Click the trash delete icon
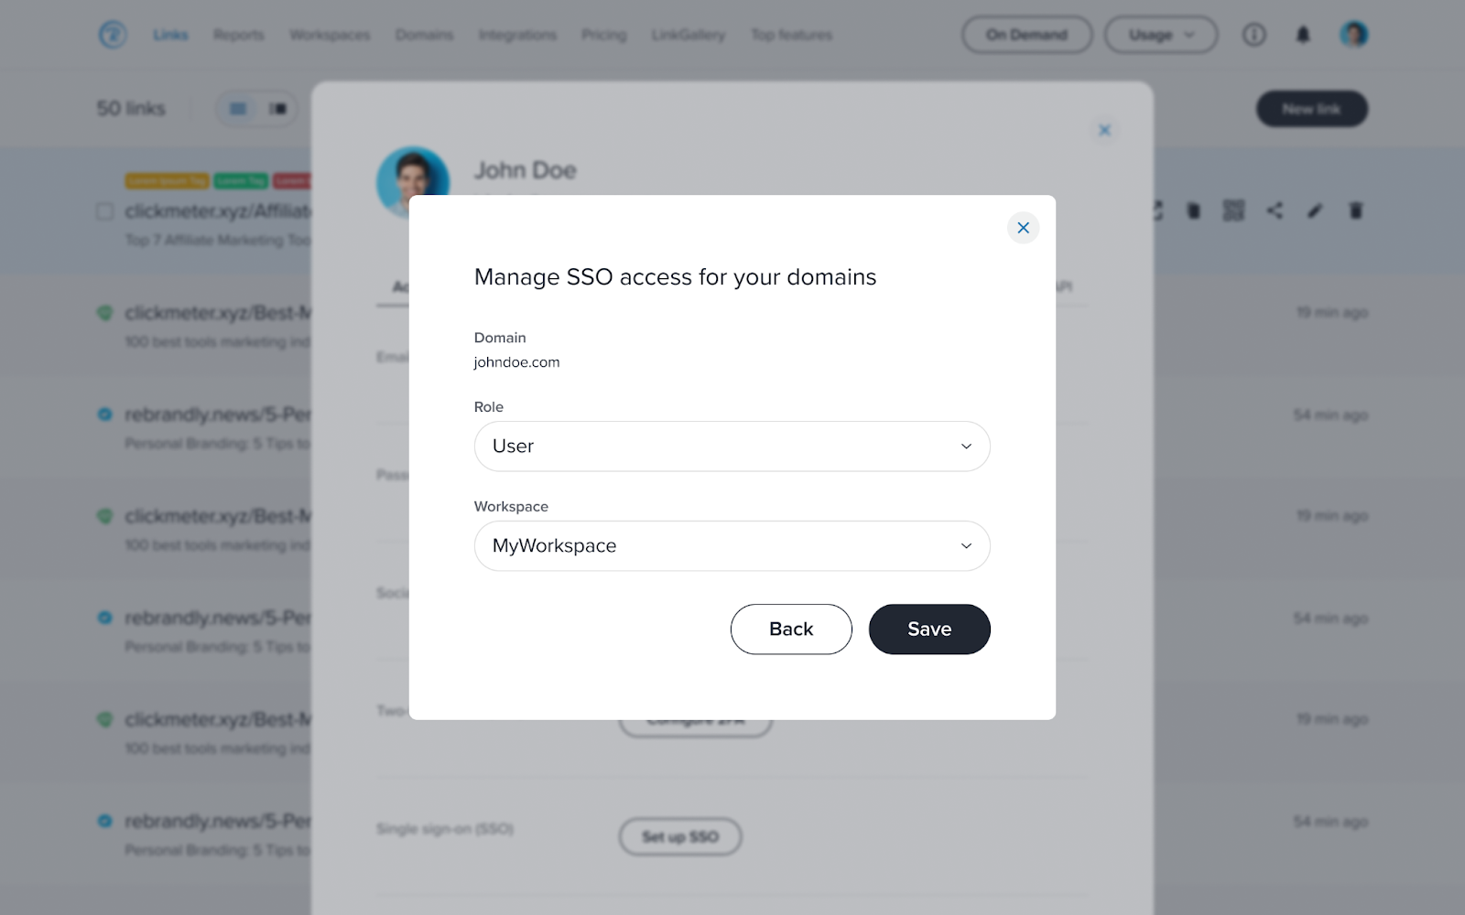This screenshot has width=1465, height=915. click(x=1356, y=211)
